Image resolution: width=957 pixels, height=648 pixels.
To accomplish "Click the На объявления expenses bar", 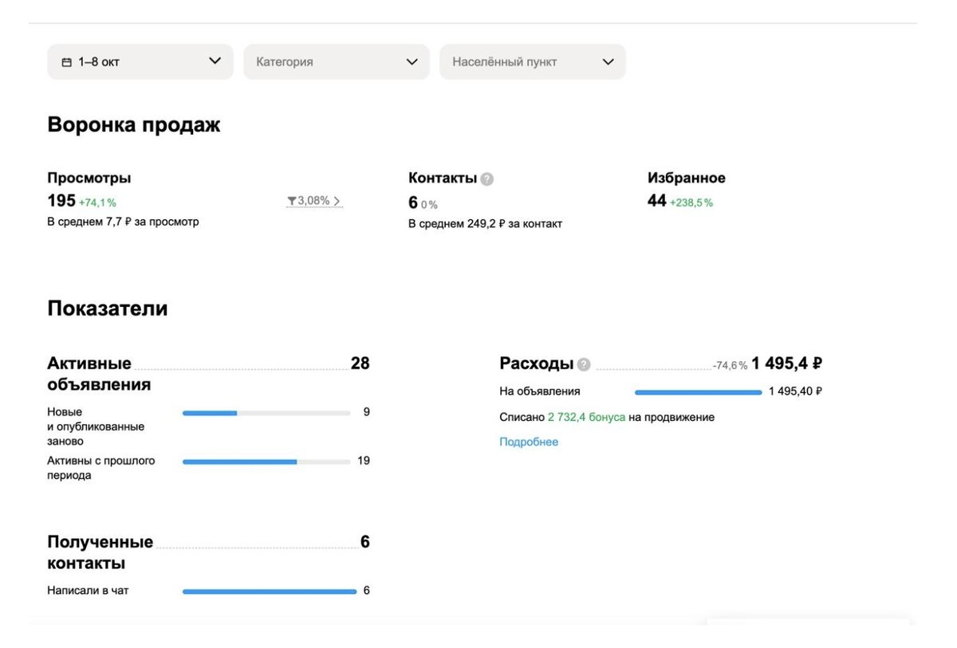I will pyautogui.click(x=698, y=392).
